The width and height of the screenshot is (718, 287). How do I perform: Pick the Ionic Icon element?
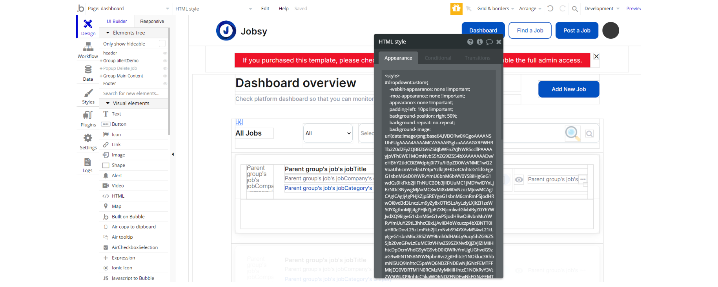pyautogui.click(x=134, y=268)
